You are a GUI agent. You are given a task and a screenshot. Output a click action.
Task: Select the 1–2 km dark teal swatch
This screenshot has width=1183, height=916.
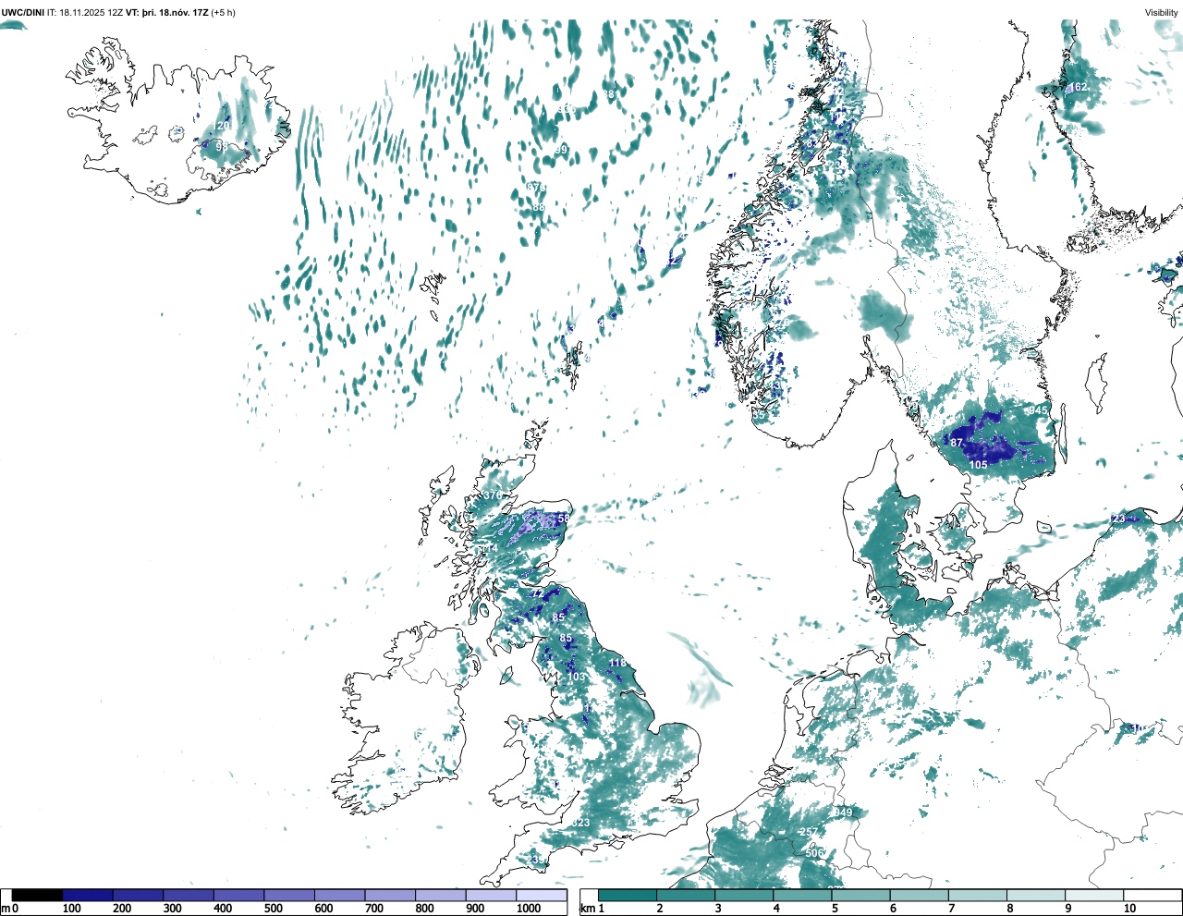(x=628, y=896)
